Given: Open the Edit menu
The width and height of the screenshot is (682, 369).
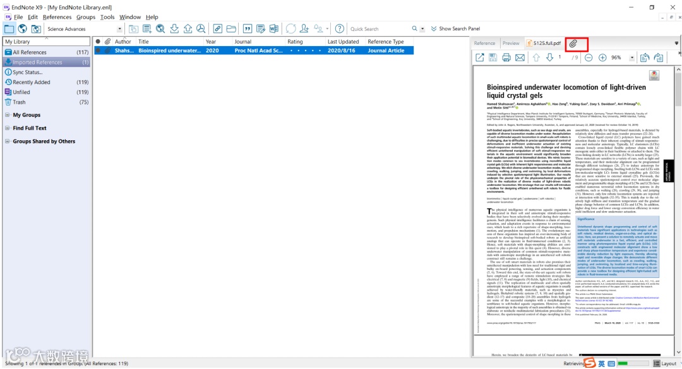Looking at the screenshot, I should pos(33,17).
